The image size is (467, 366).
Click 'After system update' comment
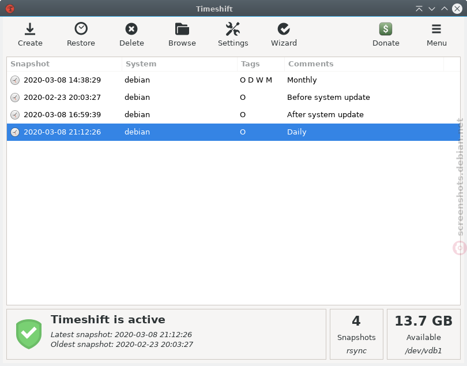pyautogui.click(x=325, y=114)
